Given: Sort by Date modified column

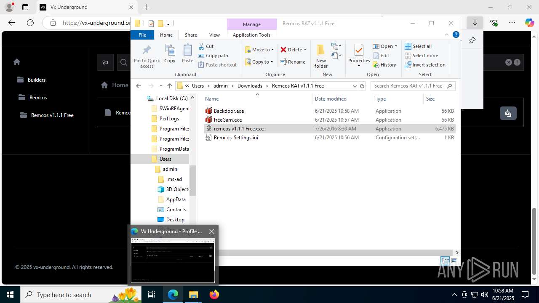Looking at the screenshot, I should click(x=331, y=99).
